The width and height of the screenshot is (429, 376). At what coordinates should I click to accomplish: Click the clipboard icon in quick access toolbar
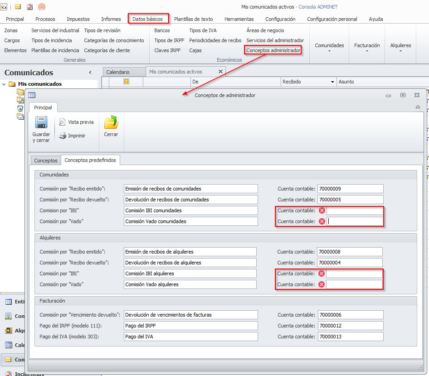click(x=30, y=7)
